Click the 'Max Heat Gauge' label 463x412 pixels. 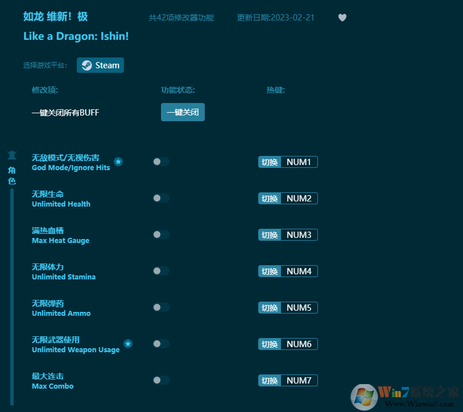point(60,240)
